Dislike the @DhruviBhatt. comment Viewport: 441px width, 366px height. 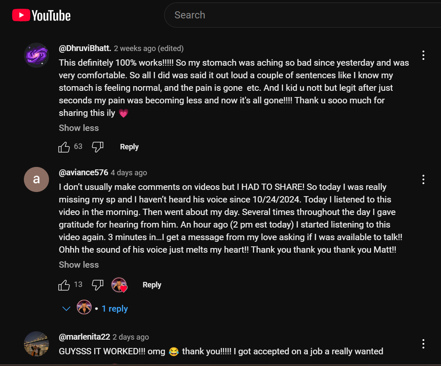[x=98, y=147]
